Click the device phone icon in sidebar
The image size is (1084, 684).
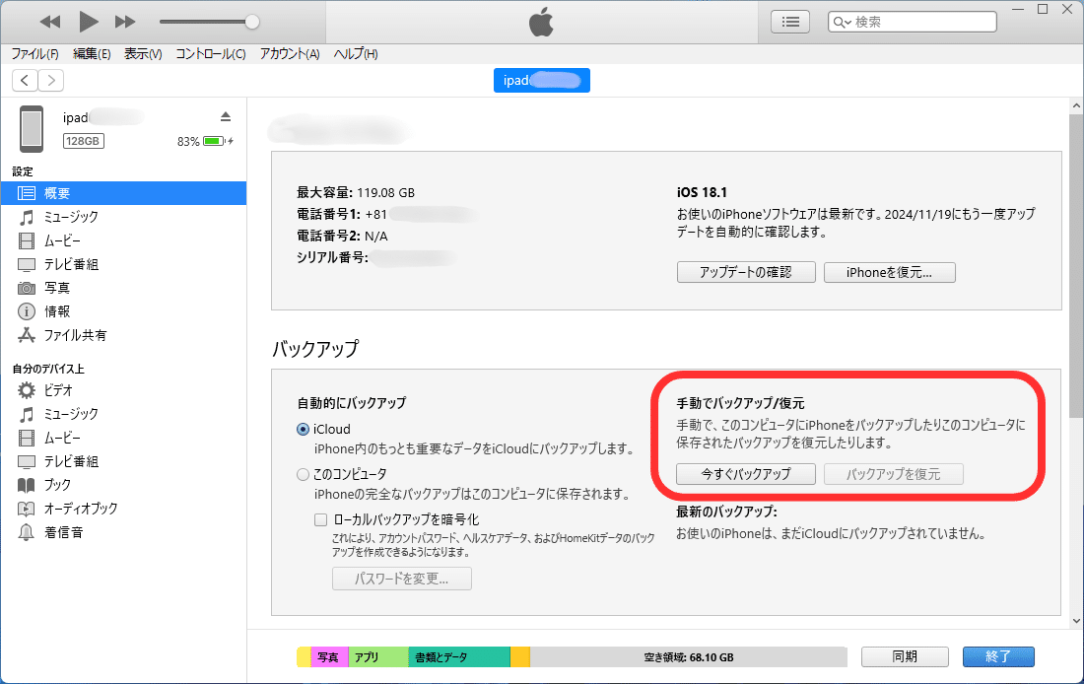point(32,129)
